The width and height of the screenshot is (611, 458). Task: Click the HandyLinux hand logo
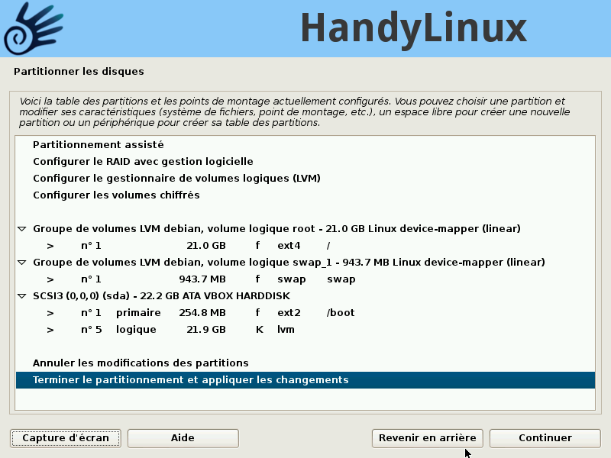click(34, 28)
